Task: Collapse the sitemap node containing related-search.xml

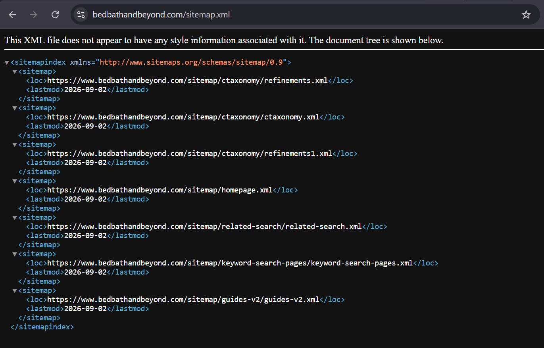Action: point(15,218)
